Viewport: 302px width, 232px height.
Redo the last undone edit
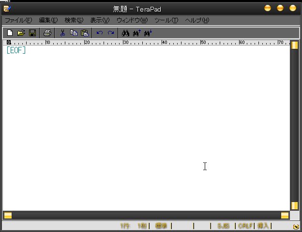pos(111,33)
